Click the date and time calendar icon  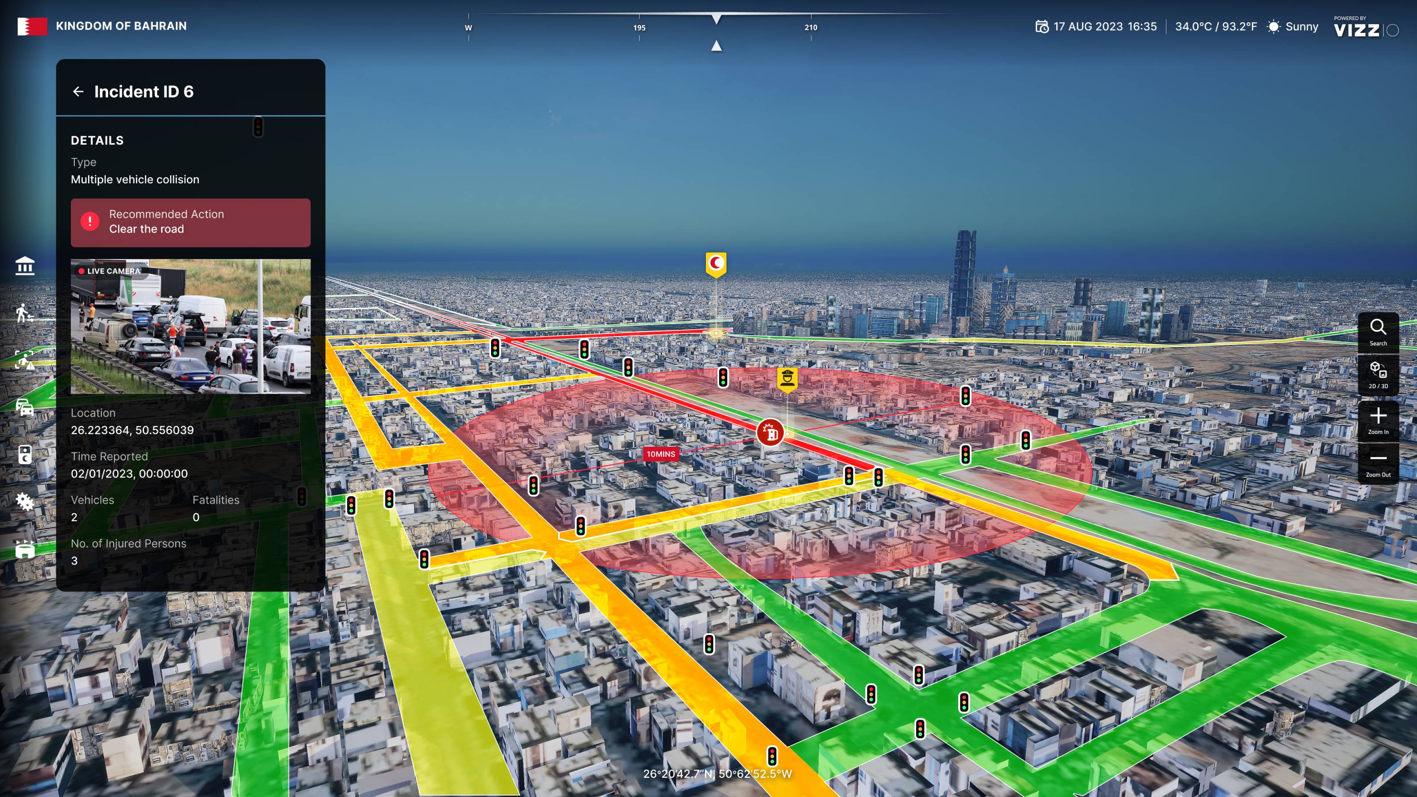click(1041, 27)
